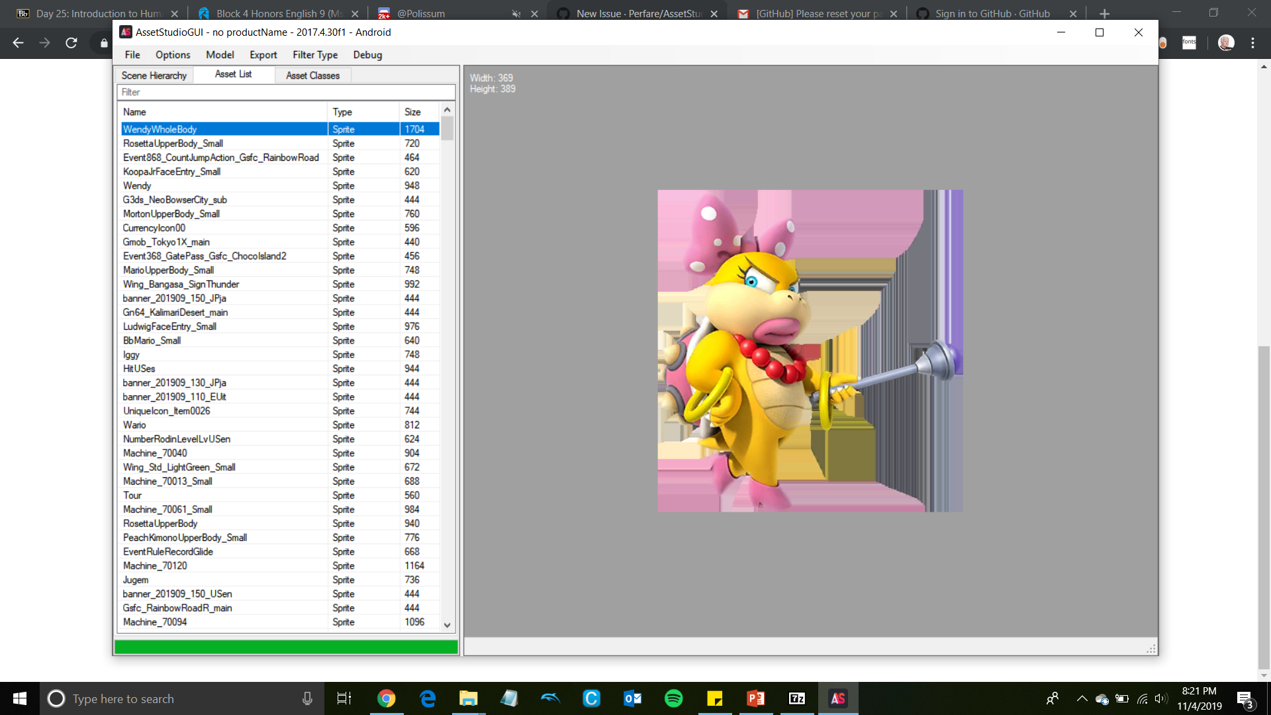Click in the Filter text field
Image resolution: width=1271 pixels, height=715 pixels.
pos(286,92)
